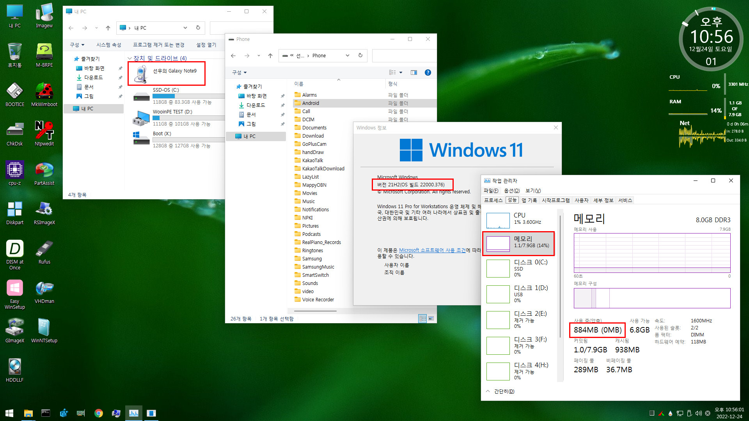Expand address bar history in Phone window
Viewport: 749px width, 421px height.
pyautogui.click(x=347, y=55)
